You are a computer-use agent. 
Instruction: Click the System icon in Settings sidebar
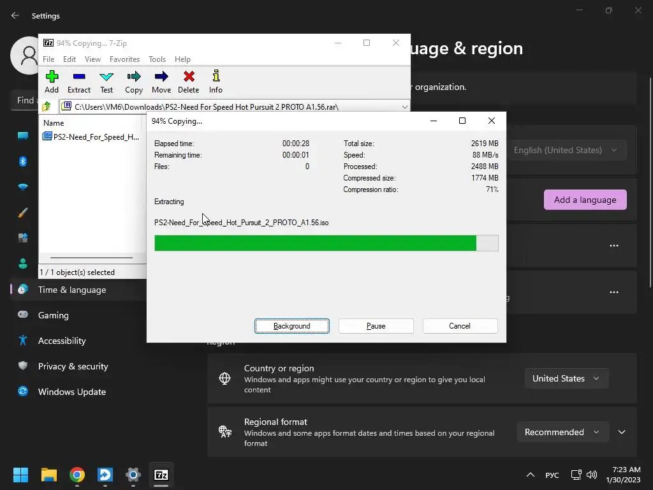click(23, 136)
